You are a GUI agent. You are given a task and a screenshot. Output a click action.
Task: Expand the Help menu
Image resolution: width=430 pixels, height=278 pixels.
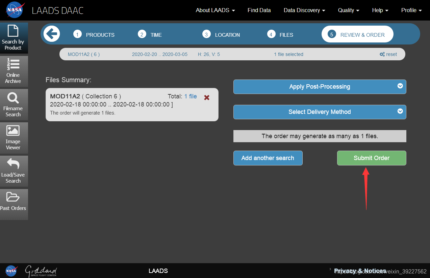[380, 10]
